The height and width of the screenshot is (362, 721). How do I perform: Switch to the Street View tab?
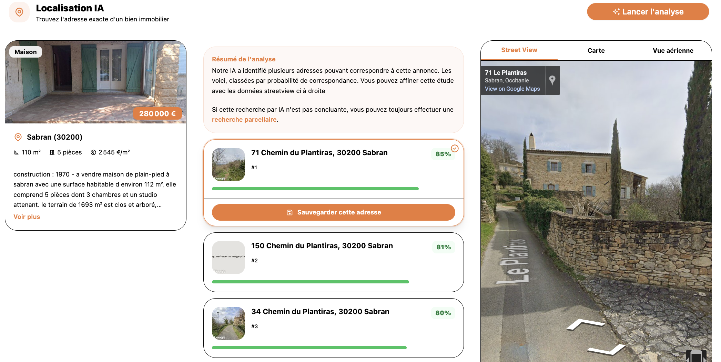519,50
